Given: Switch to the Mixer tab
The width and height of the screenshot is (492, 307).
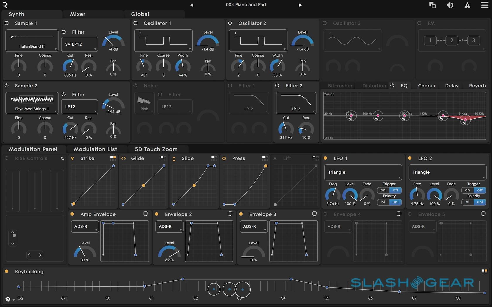Looking at the screenshot, I should [78, 14].
